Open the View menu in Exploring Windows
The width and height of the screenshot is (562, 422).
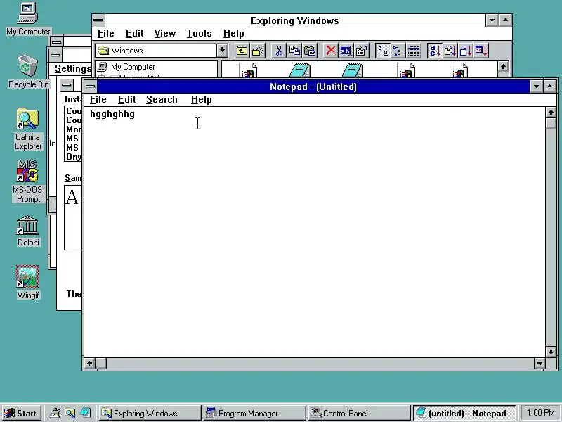click(165, 33)
